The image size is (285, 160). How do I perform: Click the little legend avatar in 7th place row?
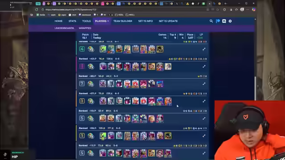(x=90, y=84)
